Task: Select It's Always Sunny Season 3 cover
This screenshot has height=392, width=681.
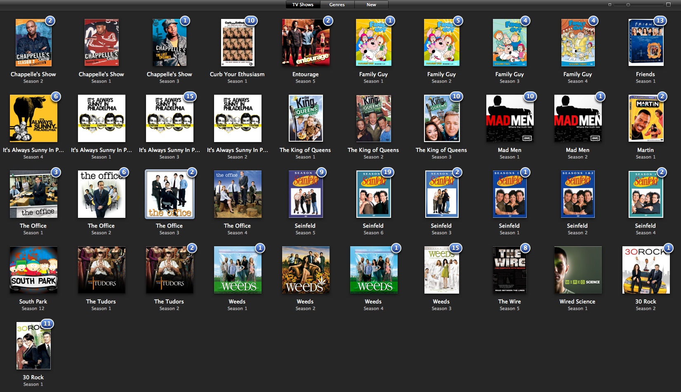Action: [x=170, y=118]
